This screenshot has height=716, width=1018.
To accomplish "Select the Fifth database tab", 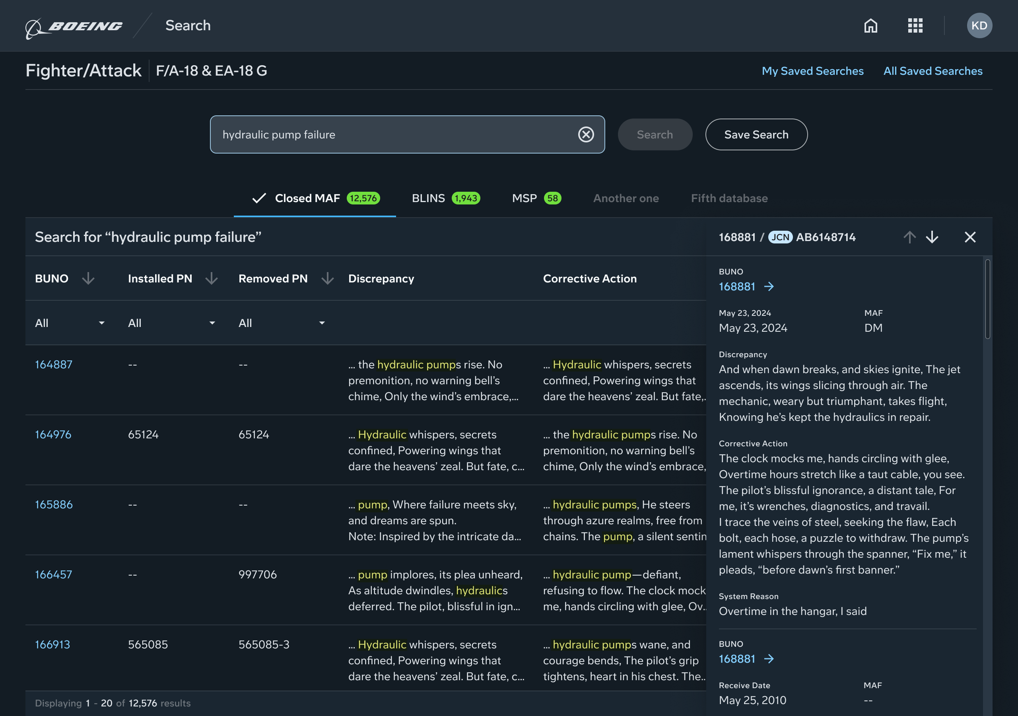I will 729,198.
